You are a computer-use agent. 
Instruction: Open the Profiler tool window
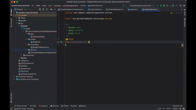(x=65, y=106)
